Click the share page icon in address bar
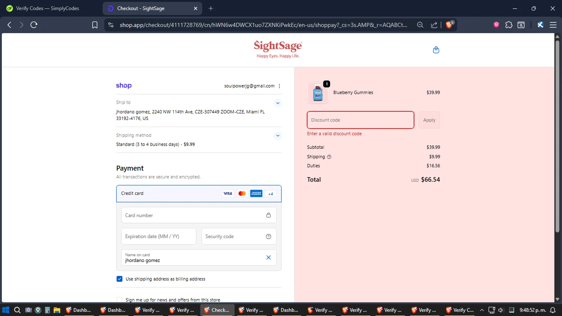The width and height of the screenshot is (562, 316). coord(434,25)
